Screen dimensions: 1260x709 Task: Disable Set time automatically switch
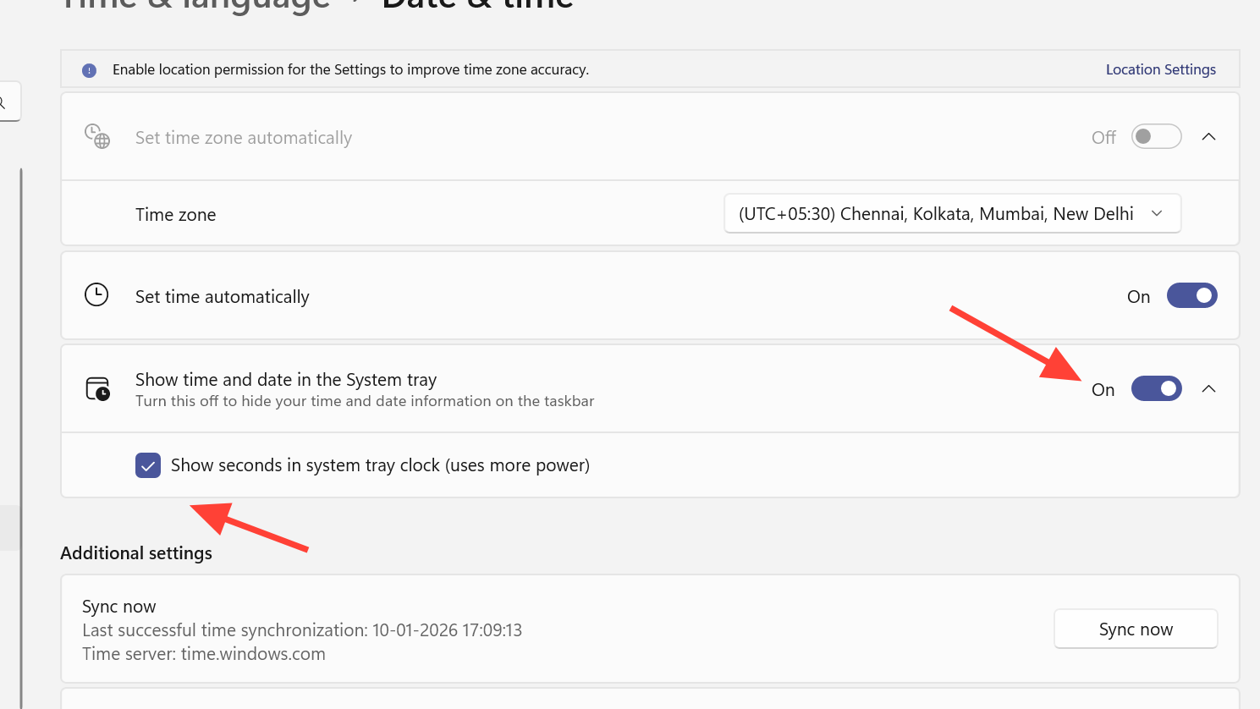[1191, 295]
